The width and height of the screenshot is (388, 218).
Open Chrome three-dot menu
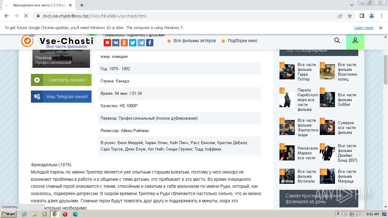pos(381,16)
